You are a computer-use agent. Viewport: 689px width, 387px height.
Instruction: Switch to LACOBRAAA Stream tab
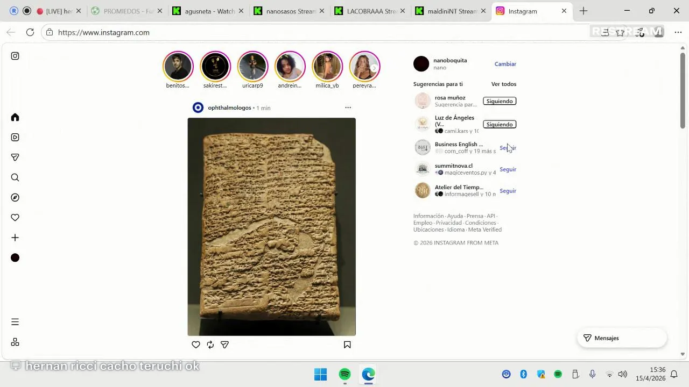click(x=369, y=11)
